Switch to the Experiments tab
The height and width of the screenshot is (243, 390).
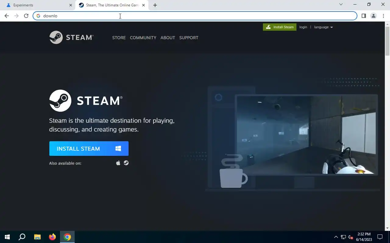(37, 5)
